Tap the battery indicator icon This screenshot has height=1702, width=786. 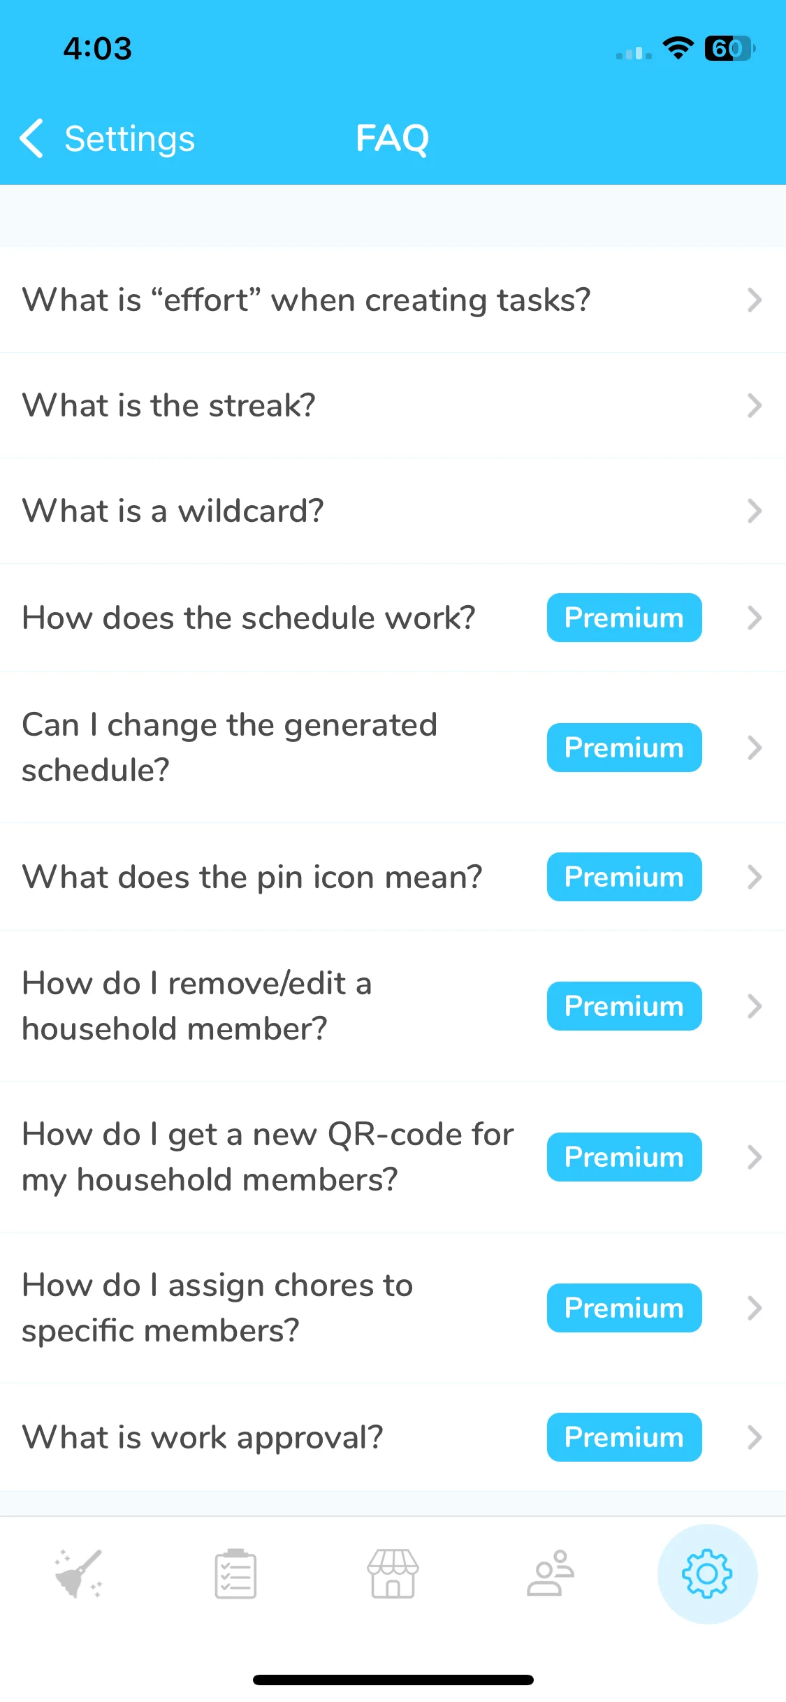click(730, 48)
